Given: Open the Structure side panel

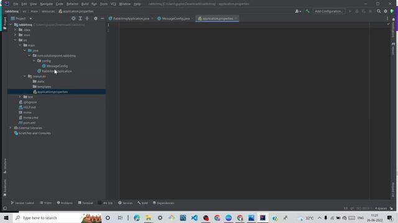Looking at the screenshot, I should (x=5, y=166).
